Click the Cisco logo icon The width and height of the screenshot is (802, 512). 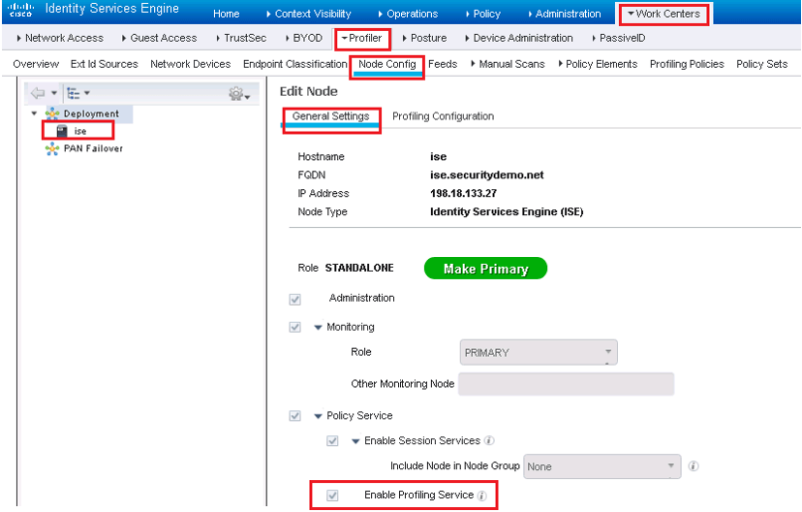[x=21, y=10]
